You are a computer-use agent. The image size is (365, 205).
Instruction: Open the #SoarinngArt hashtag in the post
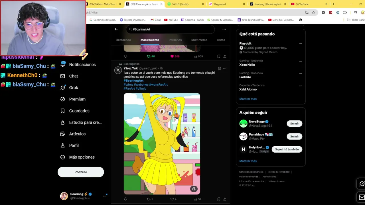coord(133,81)
